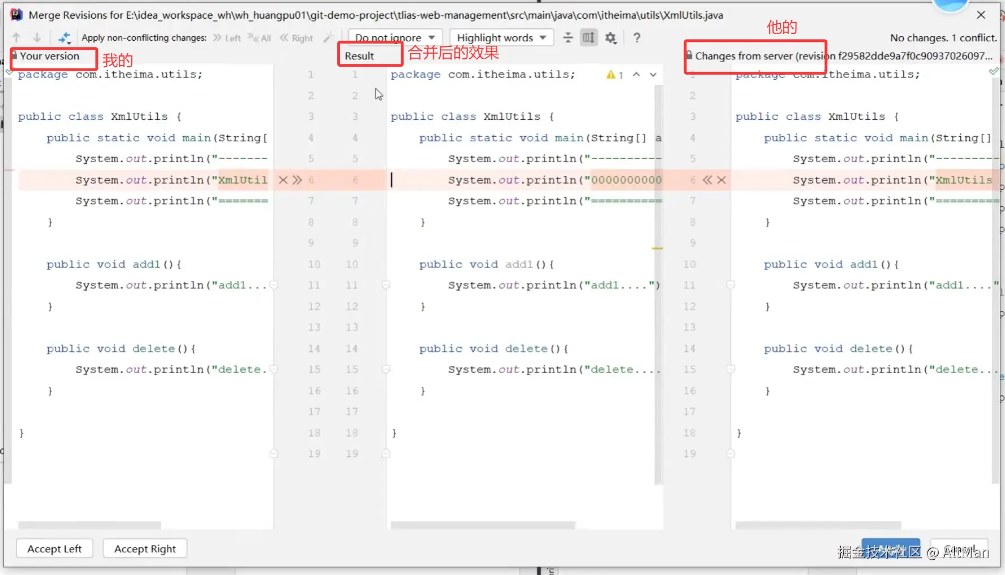Open the 'Do not ignore' whitespace dropdown
Viewport: 1005px width, 575px height.
point(394,38)
